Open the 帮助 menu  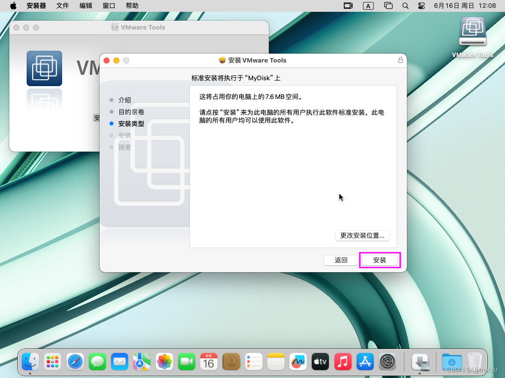coord(132,6)
